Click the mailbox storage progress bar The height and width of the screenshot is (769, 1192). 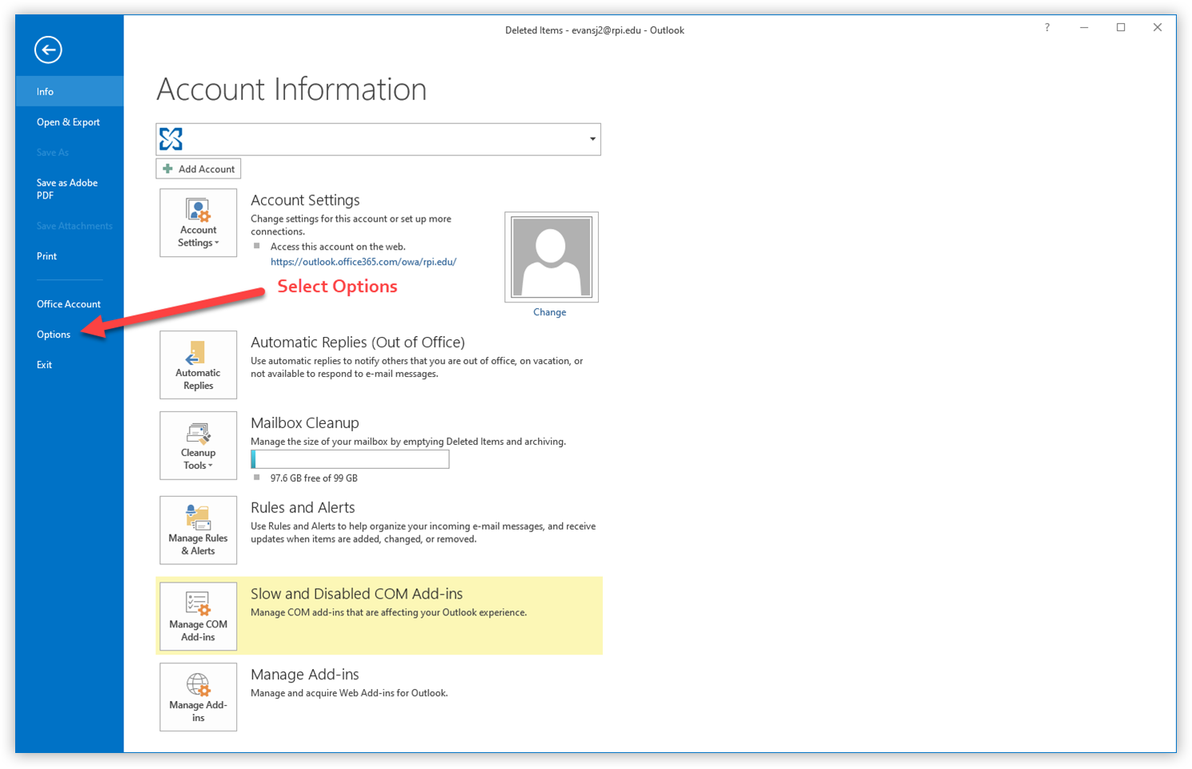click(x=350, y=459)
